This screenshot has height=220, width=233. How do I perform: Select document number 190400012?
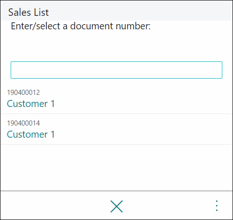point(23,93)
